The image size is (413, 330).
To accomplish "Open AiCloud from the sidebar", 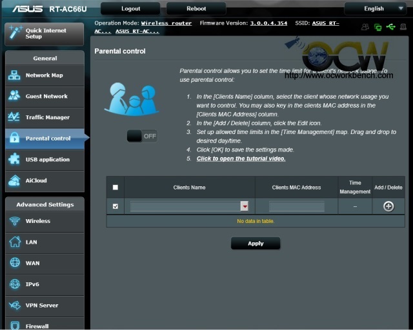I will pos(45,180).
